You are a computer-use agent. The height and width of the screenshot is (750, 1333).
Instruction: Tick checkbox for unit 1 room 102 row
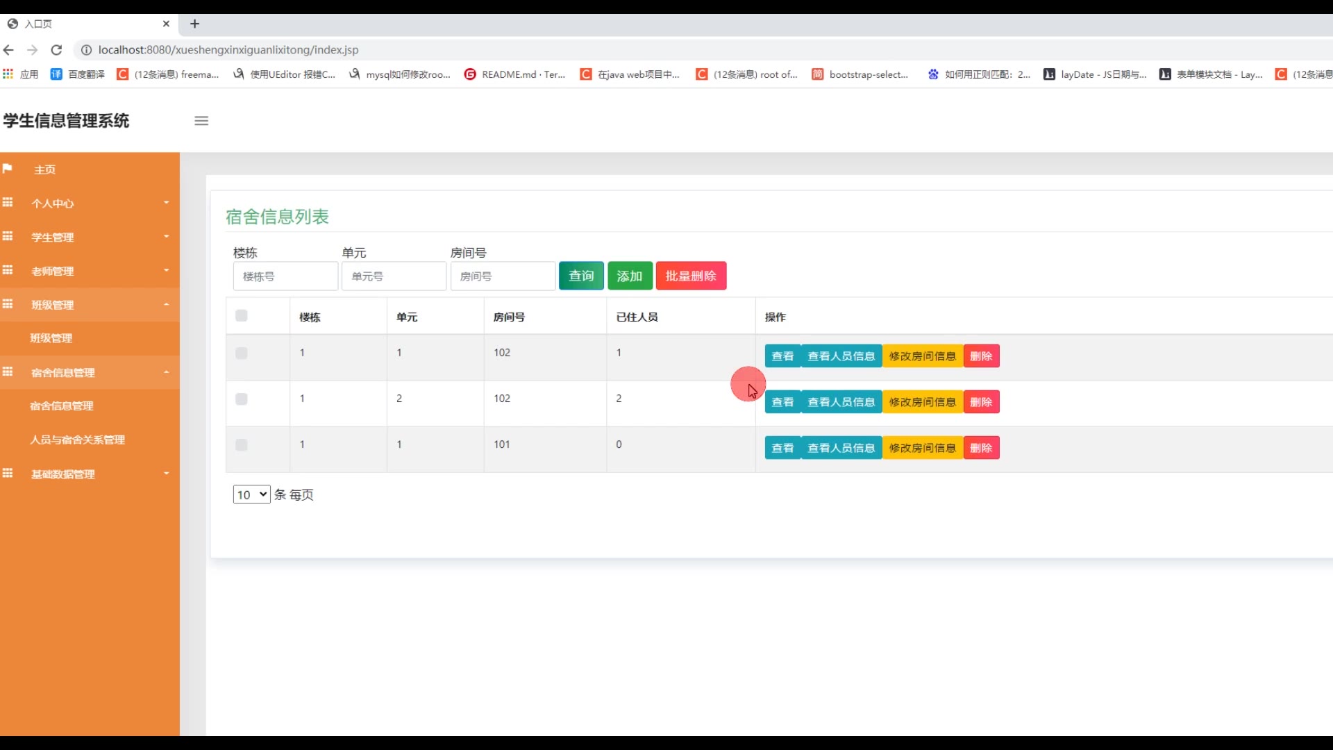[242, 353]
